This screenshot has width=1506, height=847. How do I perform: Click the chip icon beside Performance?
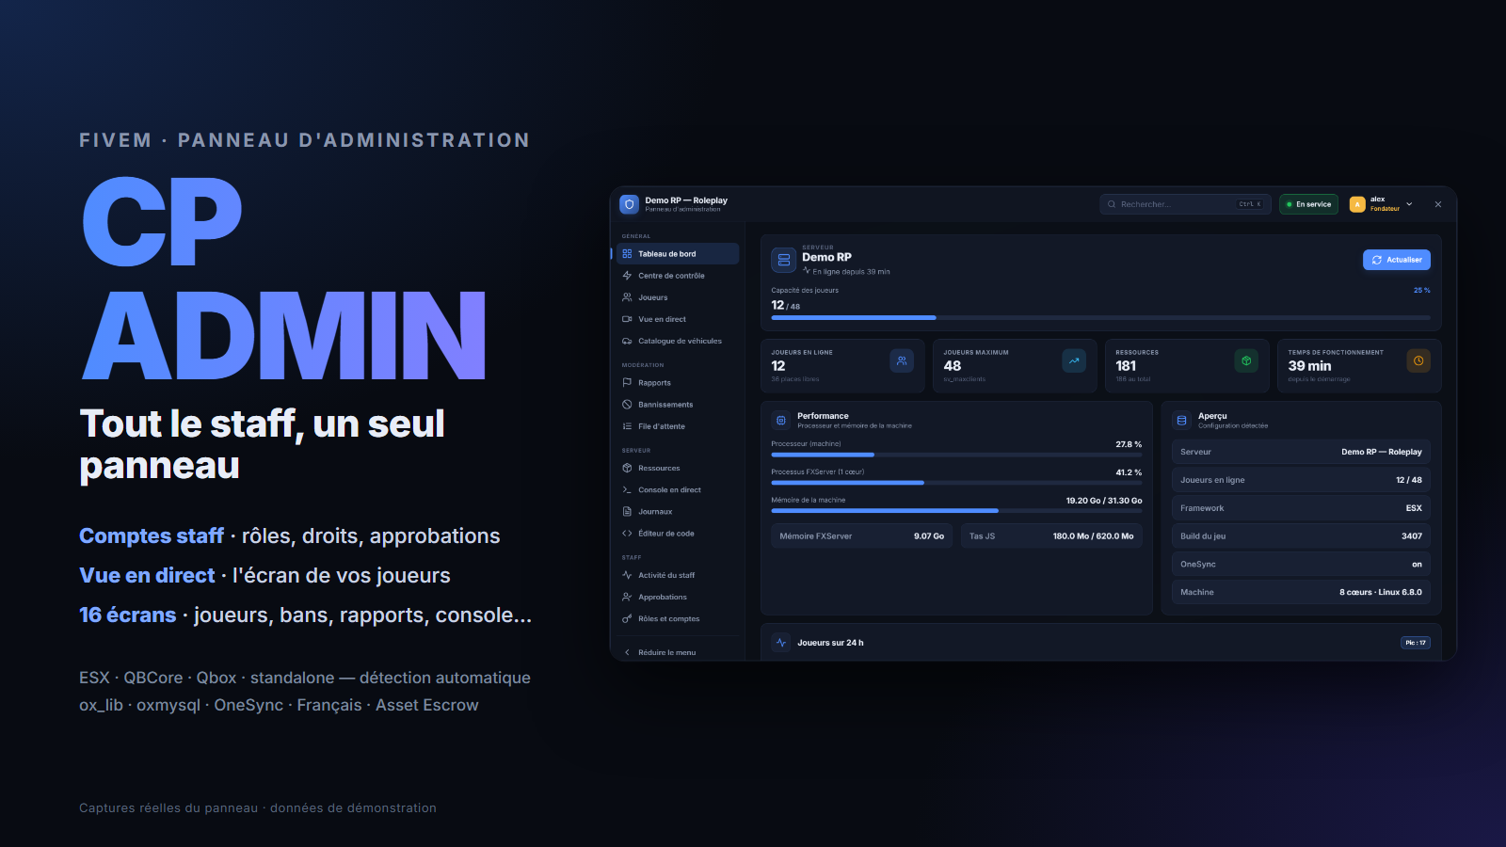(780, 421)
